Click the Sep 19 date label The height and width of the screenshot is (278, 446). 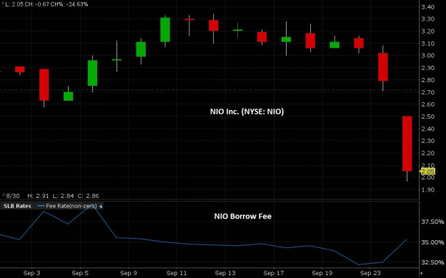click(x=322, y=273)
